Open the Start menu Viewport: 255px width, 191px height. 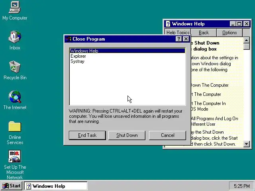tap(12, 186)
